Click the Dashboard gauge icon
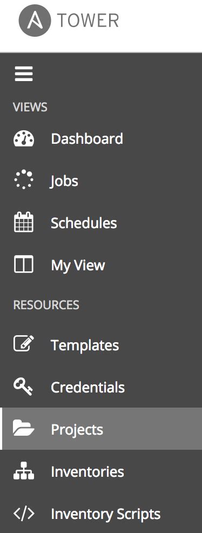 pyautogui.click(x=24, y=139)
